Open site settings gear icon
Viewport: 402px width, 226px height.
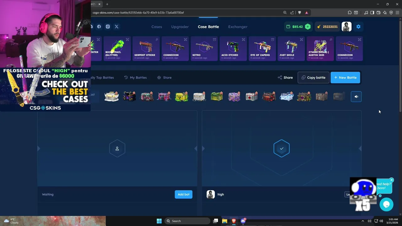point(358,27)
